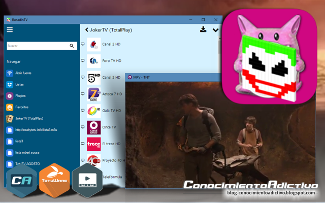
Task: Play the TeleFórmula channel
Action: coord(112,177)
